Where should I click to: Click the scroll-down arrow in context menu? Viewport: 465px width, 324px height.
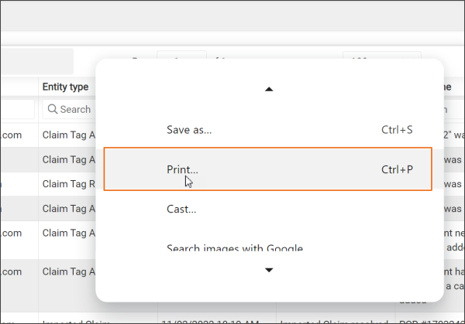coord(269,270)
